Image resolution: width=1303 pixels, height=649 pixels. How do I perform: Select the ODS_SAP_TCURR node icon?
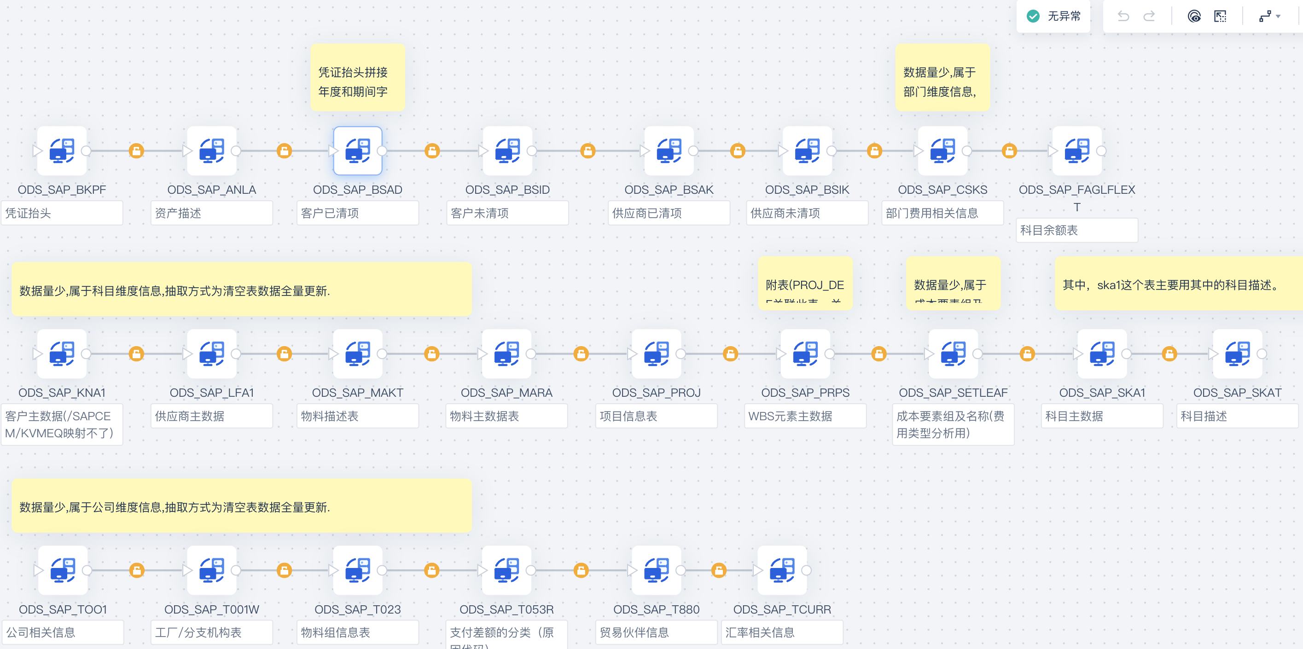(782, 570)
